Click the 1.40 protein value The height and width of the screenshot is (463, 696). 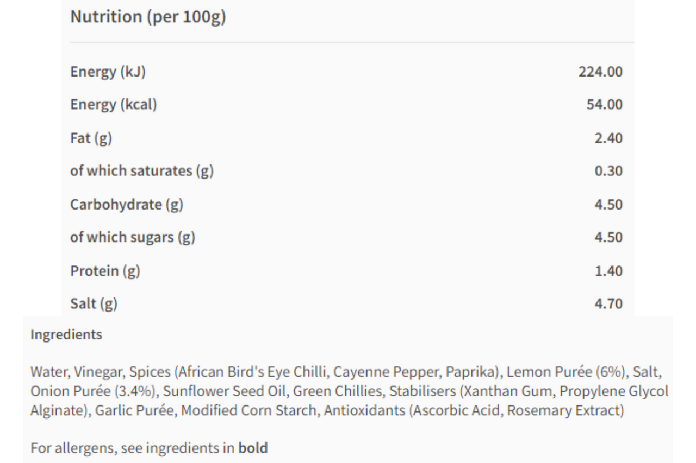608,271
